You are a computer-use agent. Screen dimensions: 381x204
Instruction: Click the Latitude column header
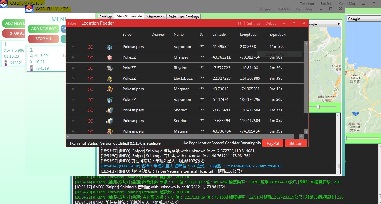click(x=219, y=35)
